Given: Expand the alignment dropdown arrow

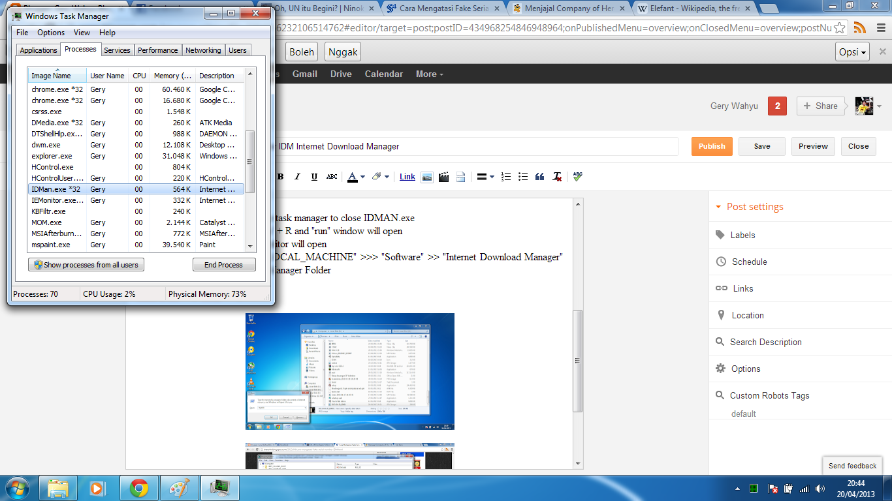Looking at the screenshot, I should 492,177.
